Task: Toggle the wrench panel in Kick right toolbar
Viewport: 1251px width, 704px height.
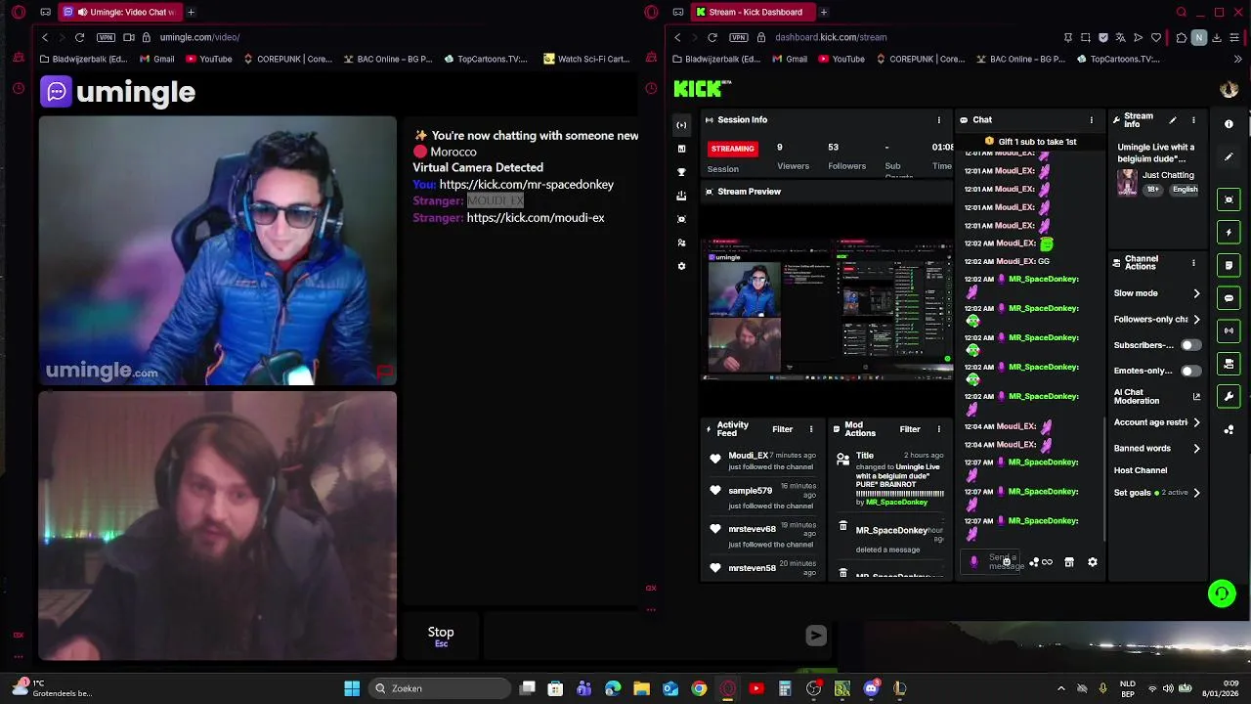Action: pos(1229,396)
